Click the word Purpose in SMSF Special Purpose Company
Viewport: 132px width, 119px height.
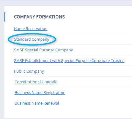click(47, 50)
